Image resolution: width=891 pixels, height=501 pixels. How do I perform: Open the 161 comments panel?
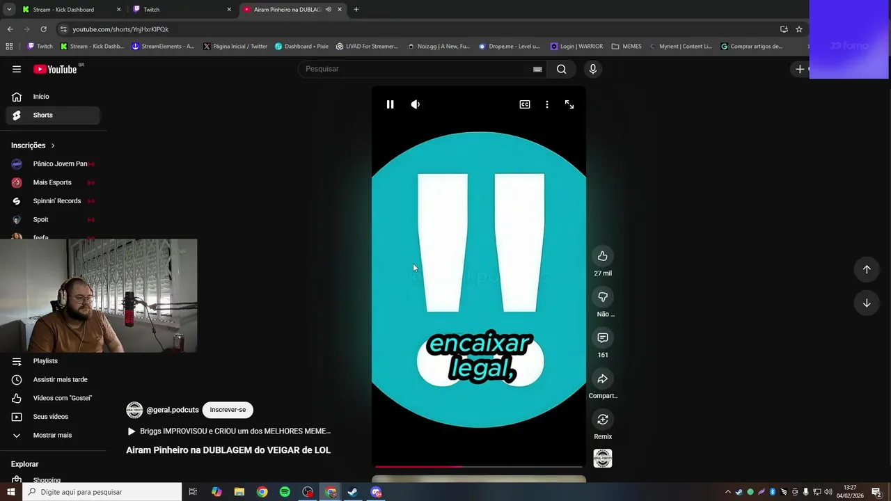tap(603, 337)
